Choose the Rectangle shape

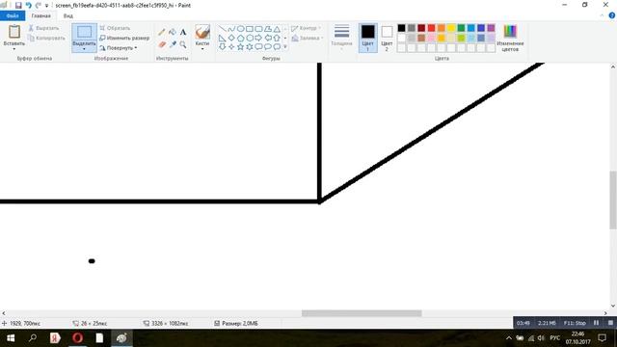tap(250, 29)
